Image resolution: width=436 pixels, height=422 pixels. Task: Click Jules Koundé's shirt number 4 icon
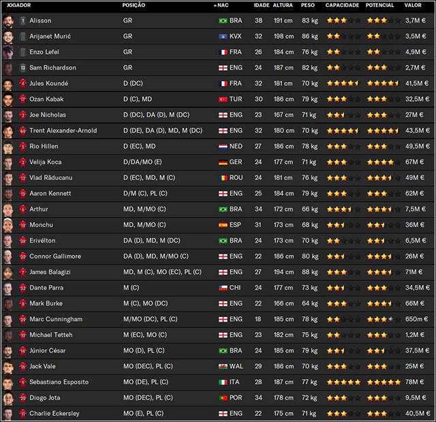tap(22, 83)
